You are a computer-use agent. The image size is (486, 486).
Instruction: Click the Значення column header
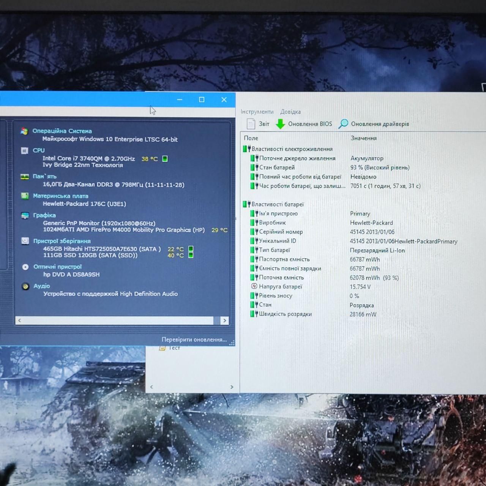[364, 138]
